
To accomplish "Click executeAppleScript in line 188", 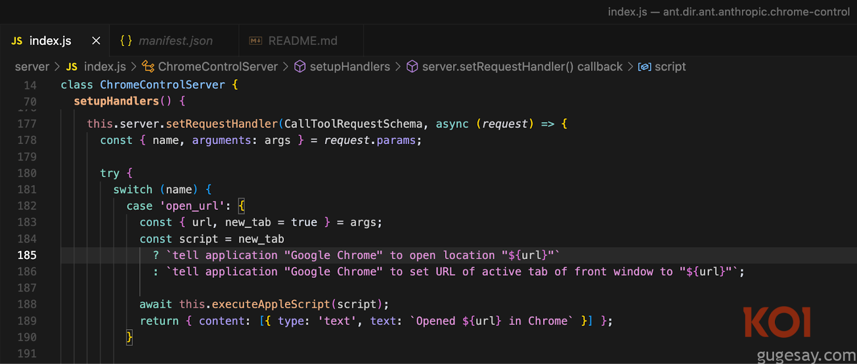I will tap(270, 304).
